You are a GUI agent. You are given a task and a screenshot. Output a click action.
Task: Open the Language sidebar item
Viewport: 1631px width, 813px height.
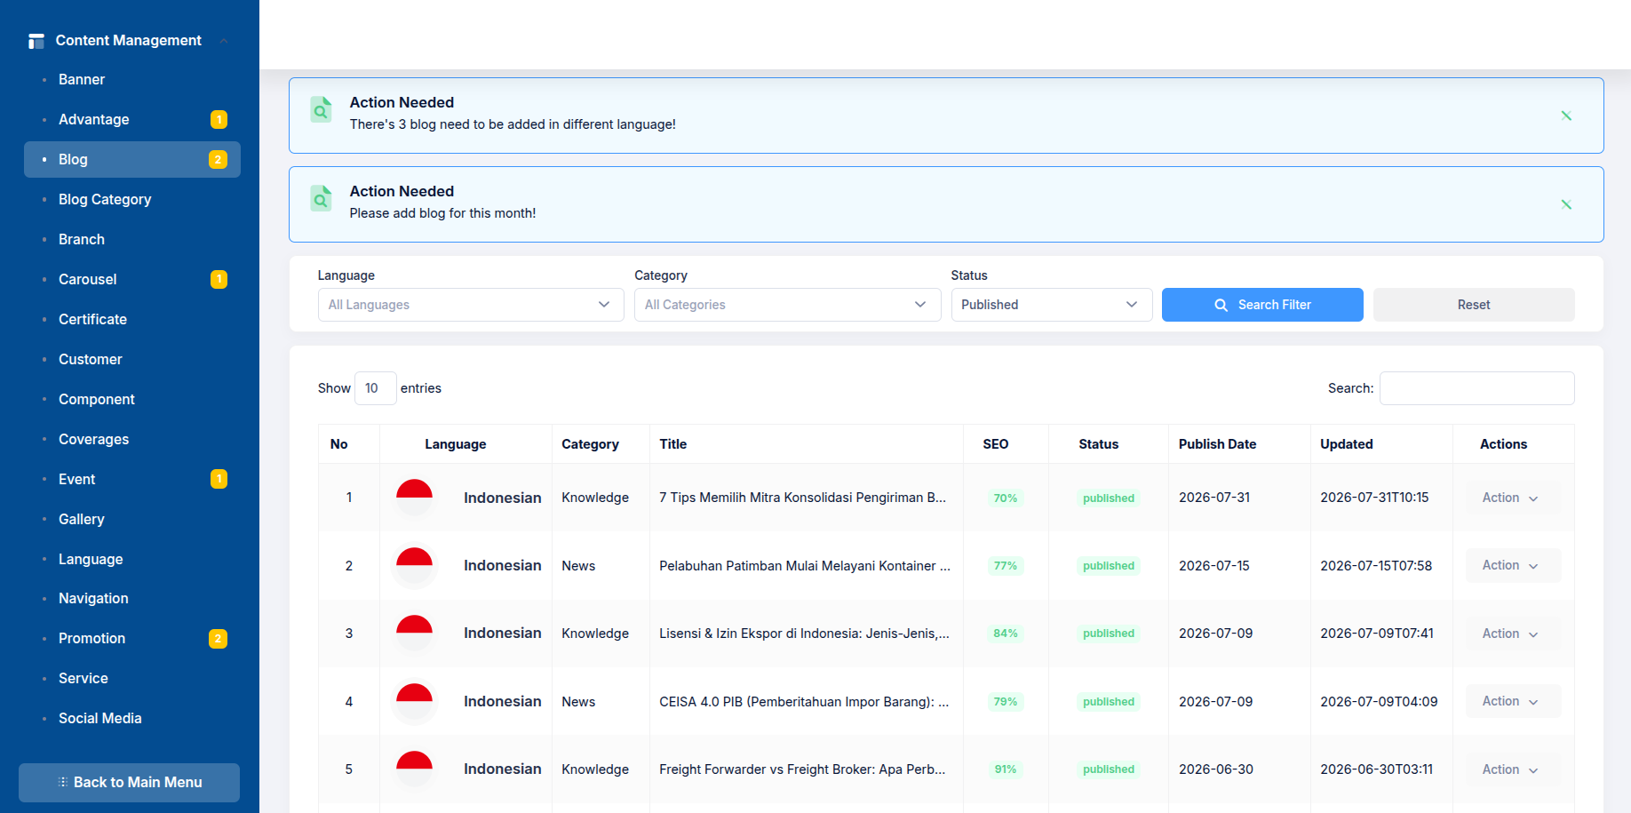click(91, 560)
